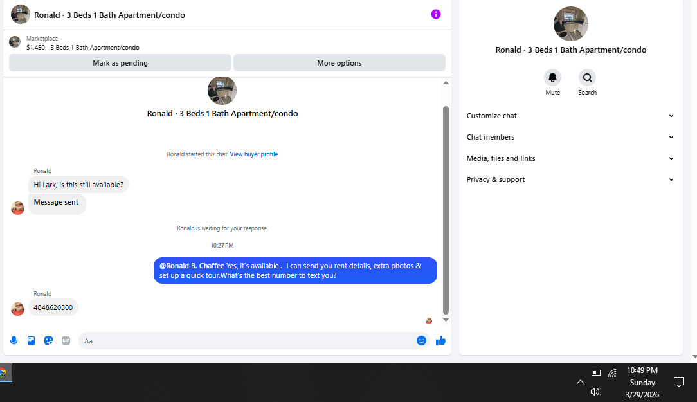Click the $1,450 listing title text

click(x=83, y=47)
